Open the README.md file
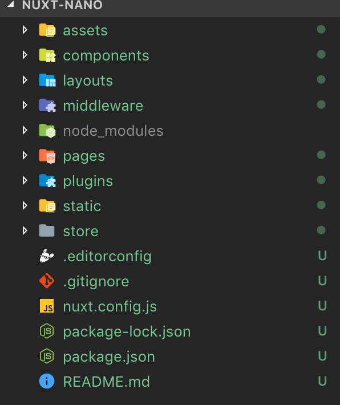This screenshot has height=405, width=340. pos(170,381)
